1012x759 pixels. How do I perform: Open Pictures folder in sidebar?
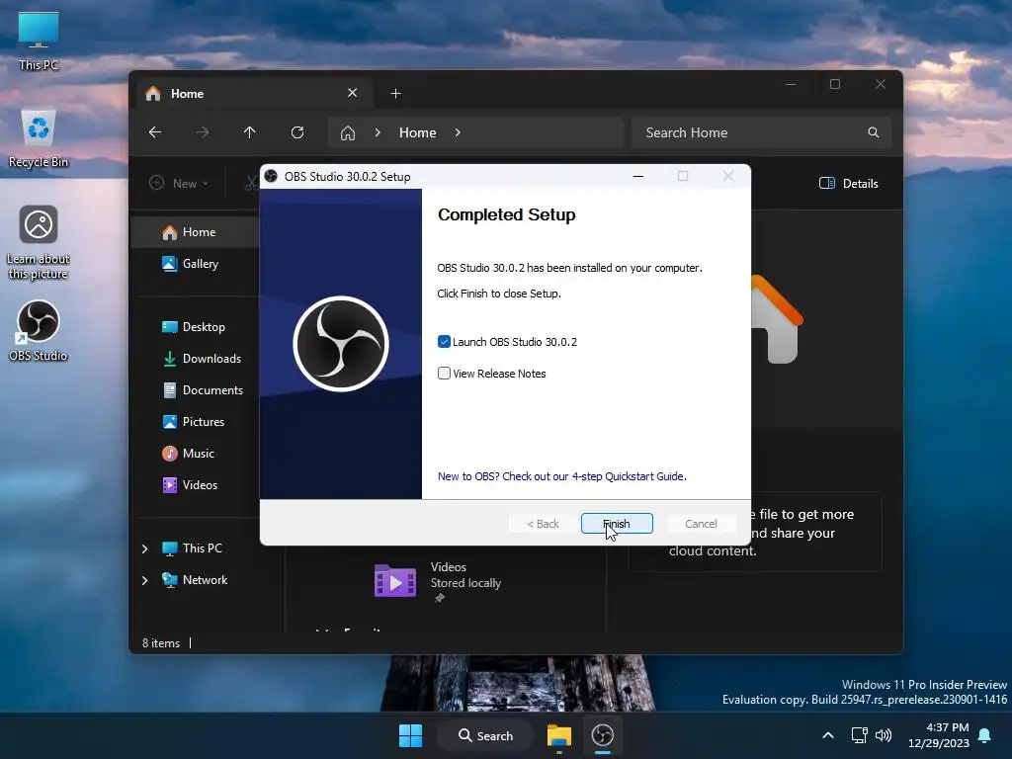[x=196, y=422]
